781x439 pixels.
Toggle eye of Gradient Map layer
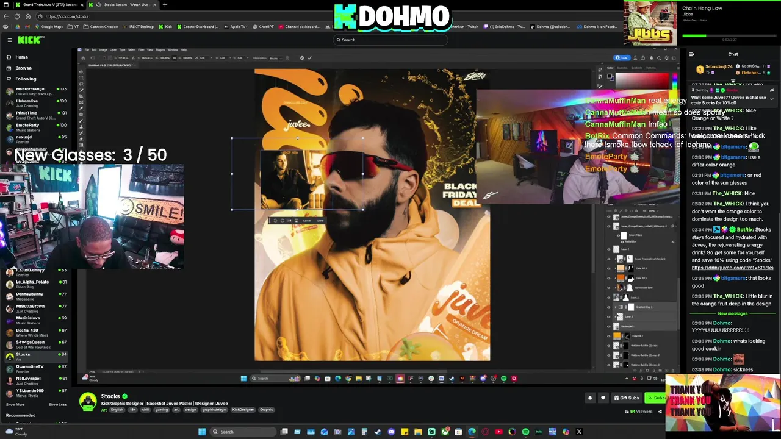[608, 307]
